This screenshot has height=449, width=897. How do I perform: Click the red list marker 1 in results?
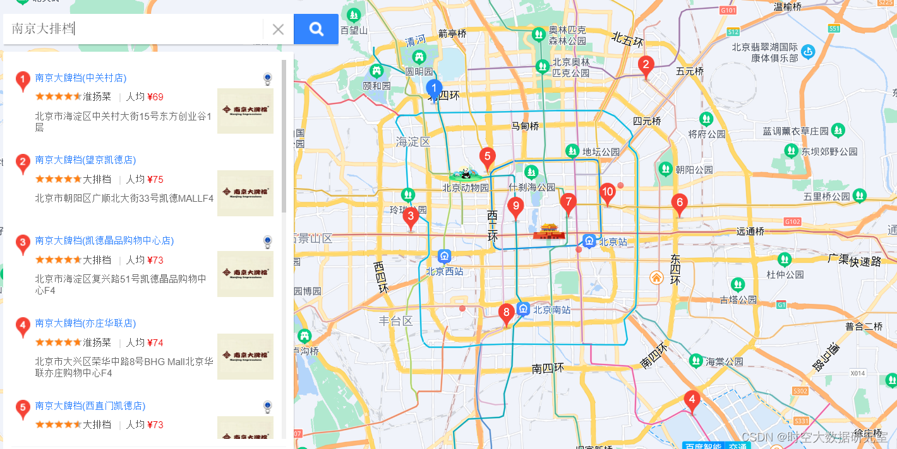point(23,82)
